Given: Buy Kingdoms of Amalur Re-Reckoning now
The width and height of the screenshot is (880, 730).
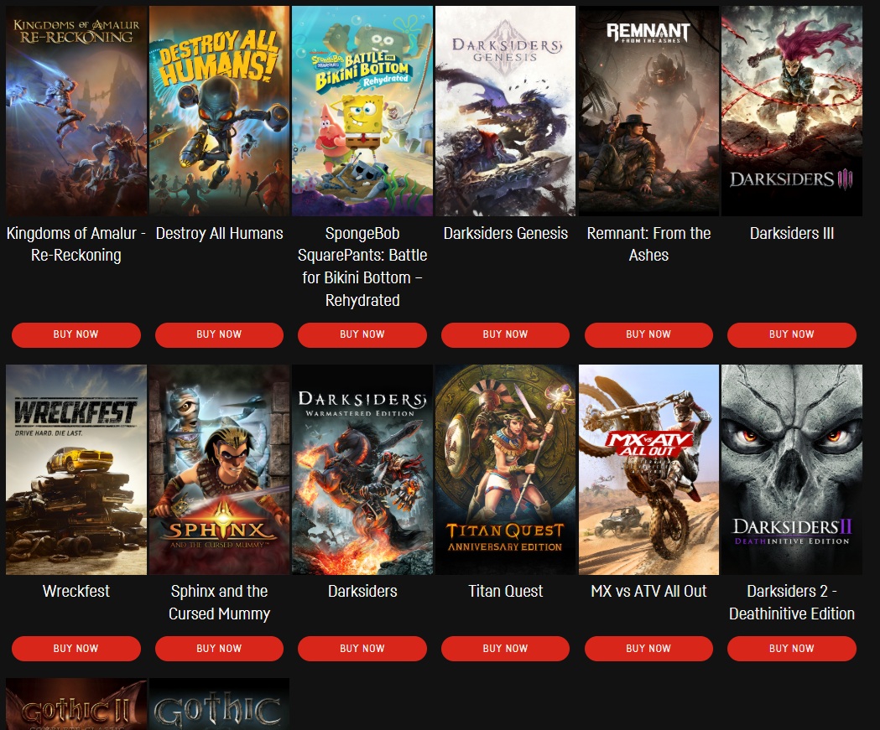Looking at the screenshot, I should point(76,334).
